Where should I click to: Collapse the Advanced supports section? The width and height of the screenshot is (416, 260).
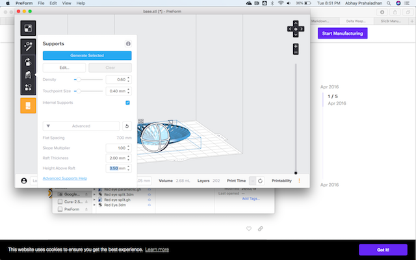[81, 126]
